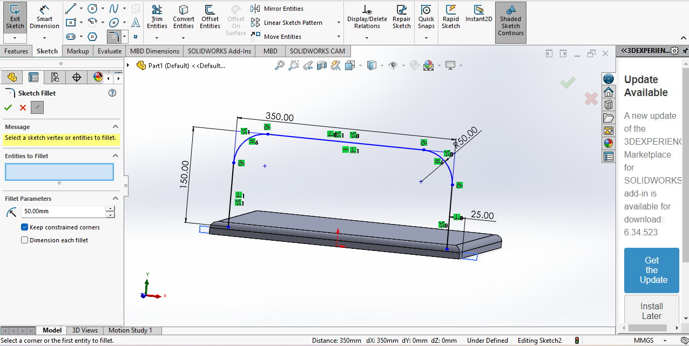Click the Repair Sketch tool
689x346 pixels.
(401, 17)
